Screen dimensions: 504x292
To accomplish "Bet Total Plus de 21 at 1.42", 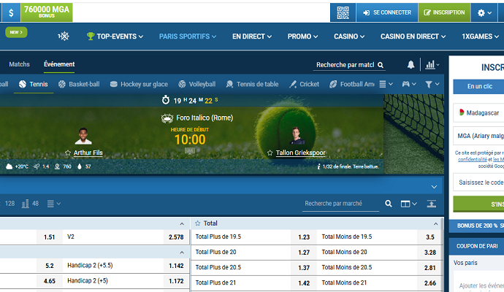I will point(303,283).
